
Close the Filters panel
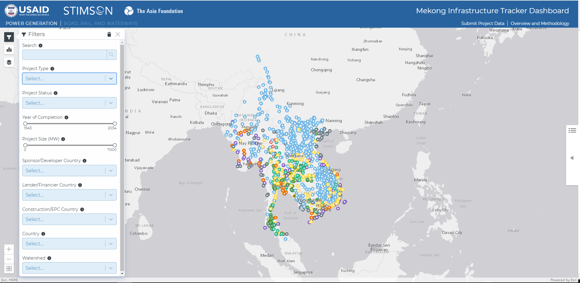[118, 34]
